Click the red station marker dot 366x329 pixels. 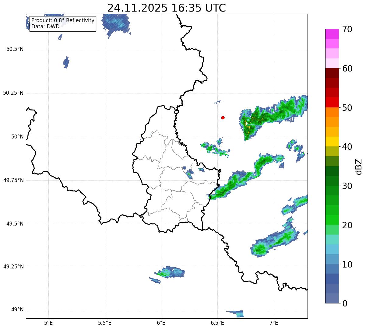tap(223, 117)
